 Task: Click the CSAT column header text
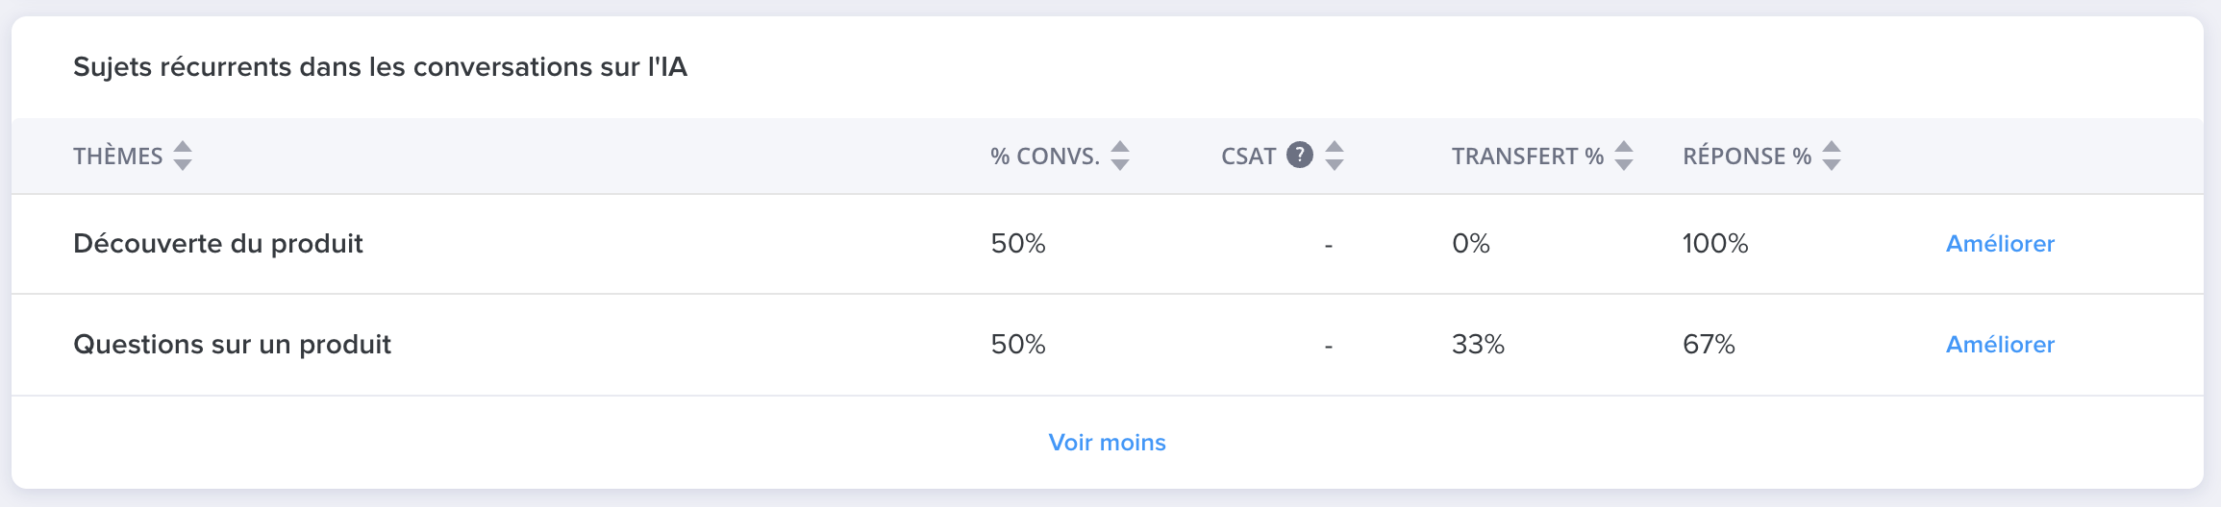(1249, 157)
